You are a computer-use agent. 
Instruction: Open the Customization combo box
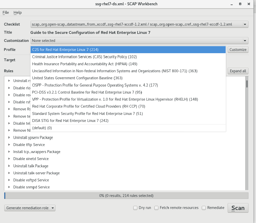click(x=139, y=41)
